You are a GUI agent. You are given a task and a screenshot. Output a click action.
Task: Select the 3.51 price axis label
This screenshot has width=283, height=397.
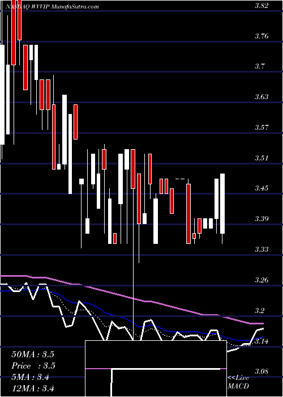(261, 158)
